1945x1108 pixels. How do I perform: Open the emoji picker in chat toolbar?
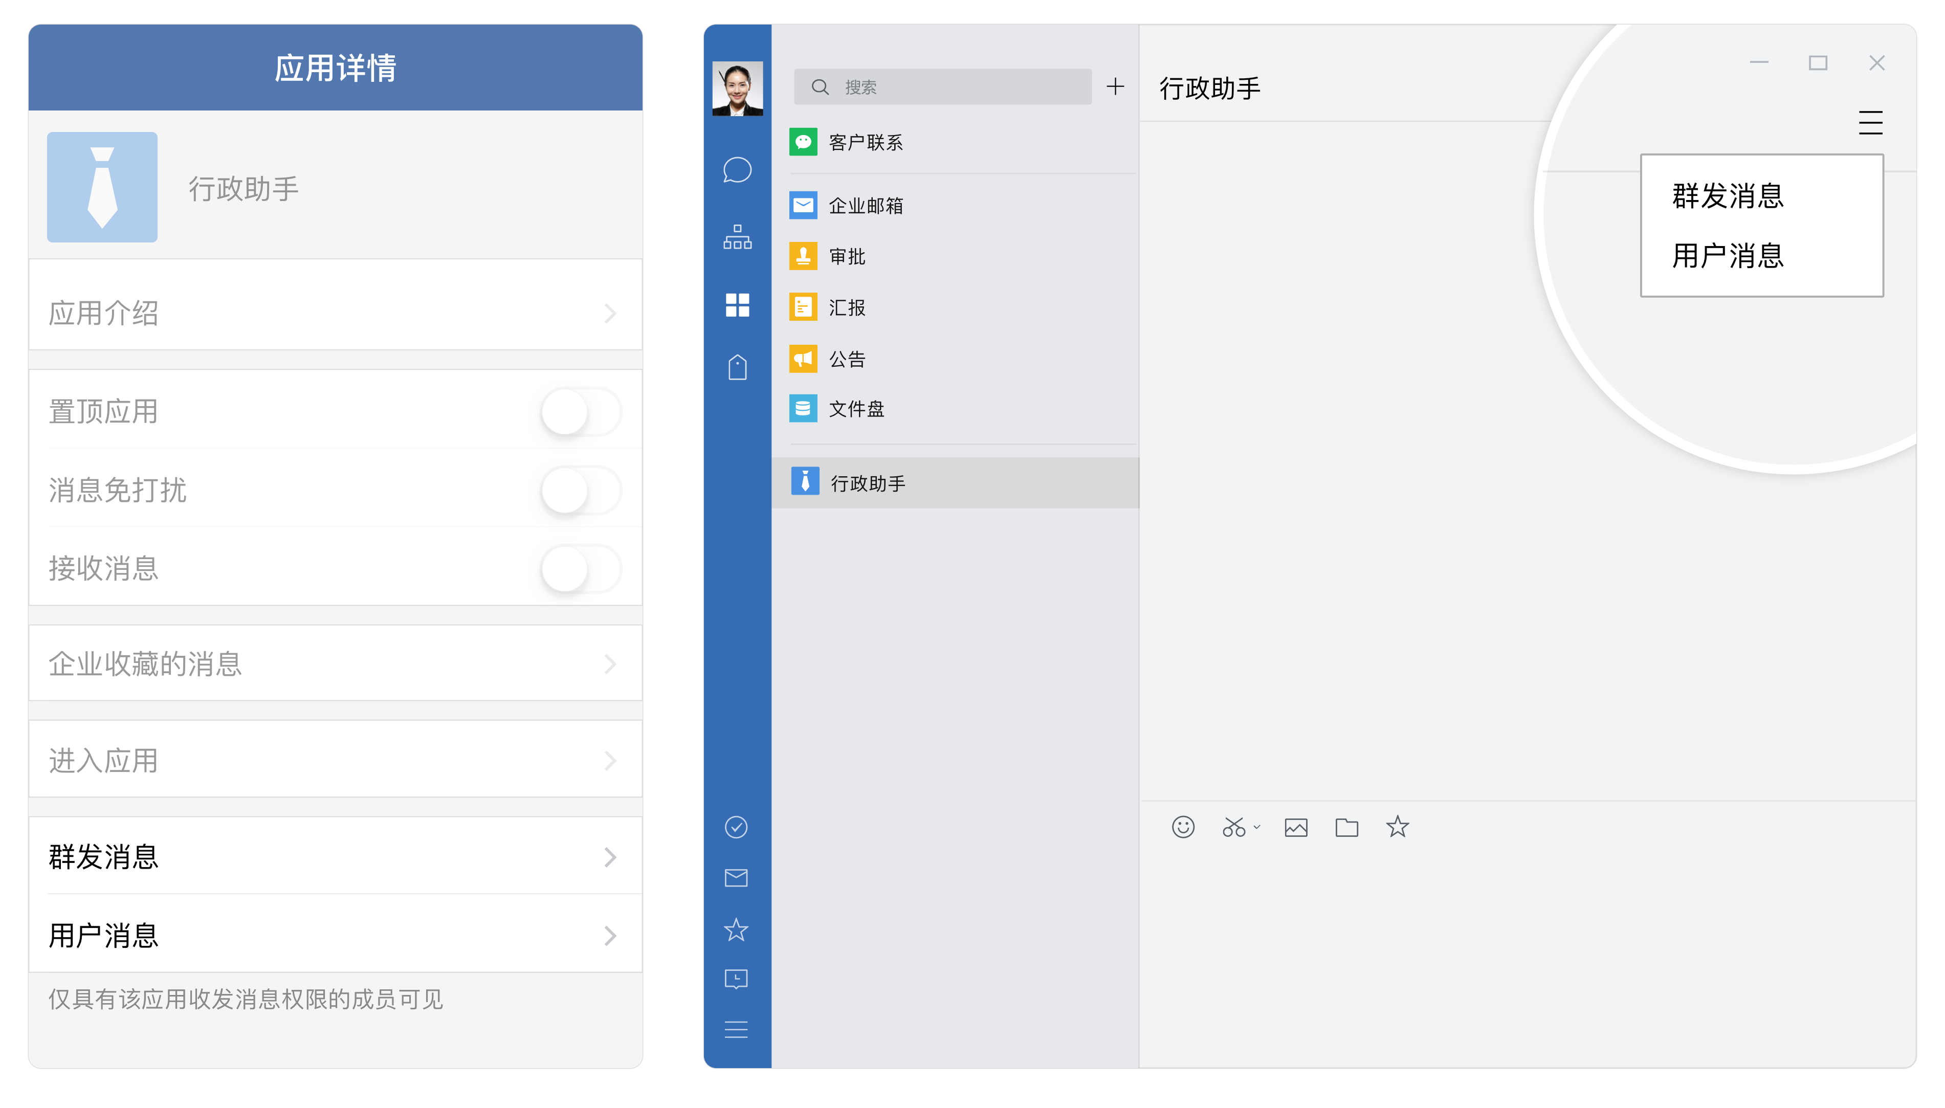[x=1183, y=827]
